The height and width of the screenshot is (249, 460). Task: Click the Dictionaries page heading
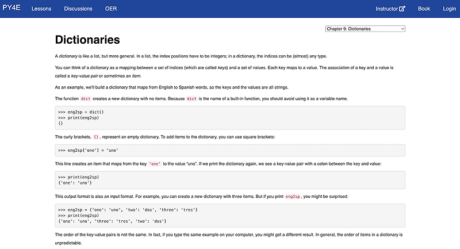87,40
